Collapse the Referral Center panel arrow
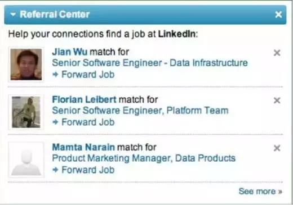 [x=13, y=14]
